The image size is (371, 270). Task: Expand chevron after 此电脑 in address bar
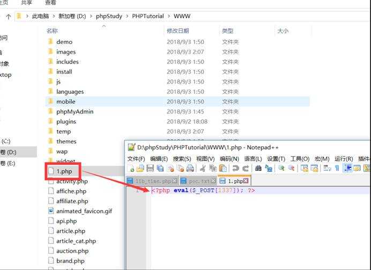pos(54,16)
